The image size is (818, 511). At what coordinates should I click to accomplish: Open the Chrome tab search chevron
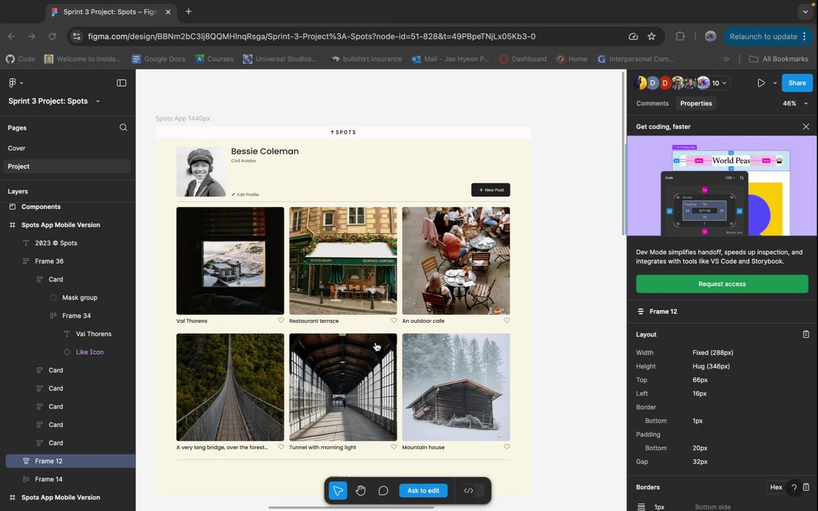click(805, 11)
